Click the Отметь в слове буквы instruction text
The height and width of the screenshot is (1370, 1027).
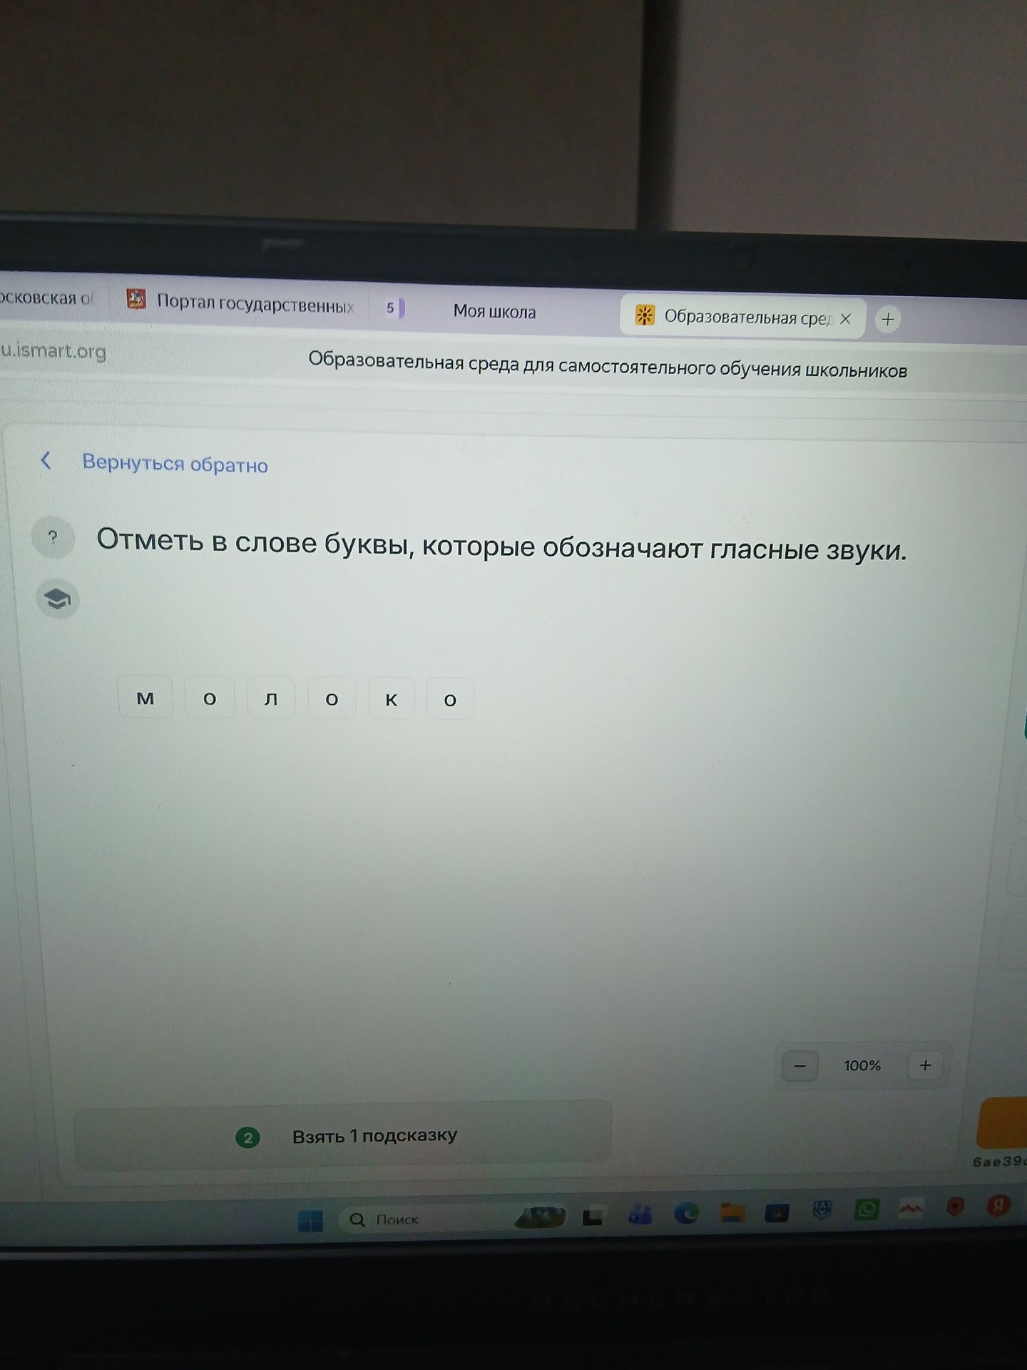tap(501, 546)
